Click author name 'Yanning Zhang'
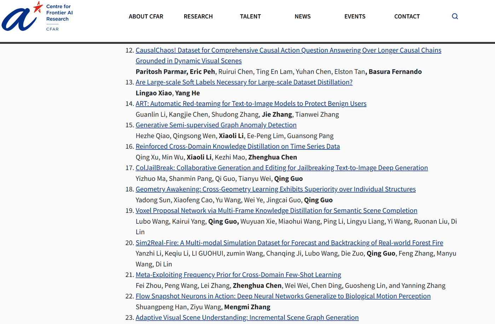This screenshot has width=495, height=324. click(x=424, y=285)
